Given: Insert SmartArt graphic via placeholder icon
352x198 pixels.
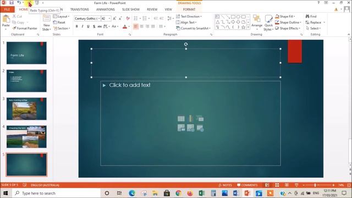Looking at the screenshot, I should tap(200, 119).
